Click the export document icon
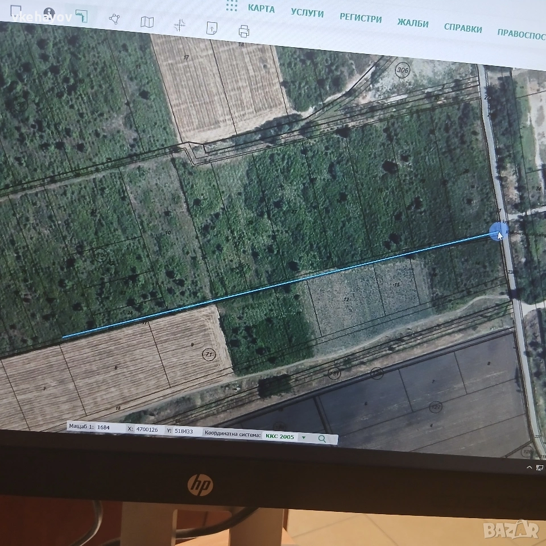The image size is (546, 546). (212, 28)
